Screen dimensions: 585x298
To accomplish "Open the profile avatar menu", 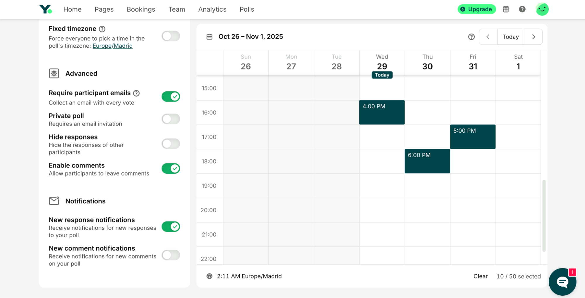I will click(542, 9).
